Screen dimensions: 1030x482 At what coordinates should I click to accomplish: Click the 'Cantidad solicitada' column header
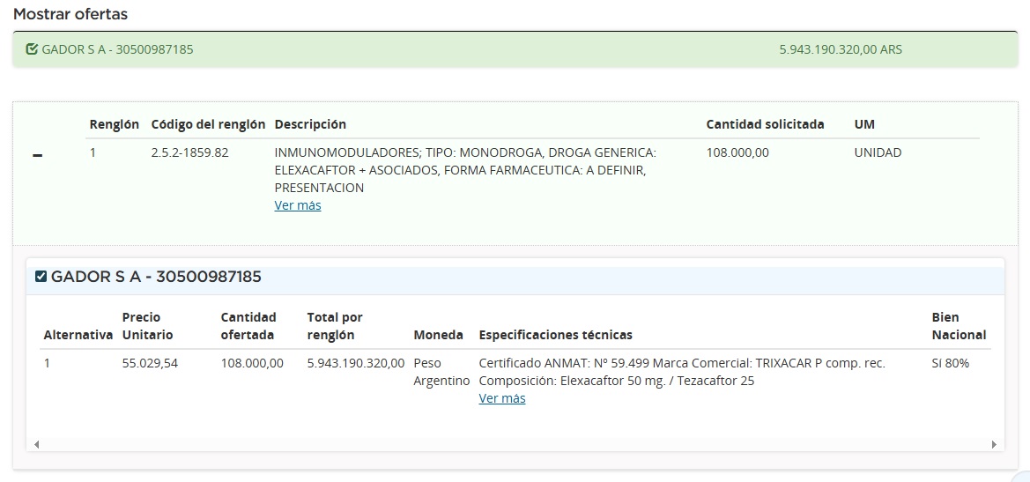click(x=765, y=124)
